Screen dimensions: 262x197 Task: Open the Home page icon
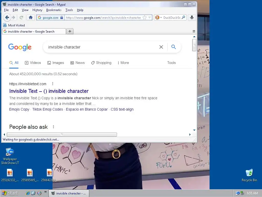(x=31, y=17)
